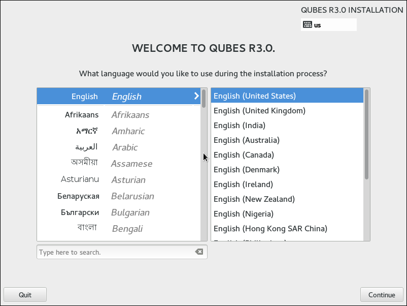Select English (India) locale
This screenshot has width=407, height=306.
287,126
